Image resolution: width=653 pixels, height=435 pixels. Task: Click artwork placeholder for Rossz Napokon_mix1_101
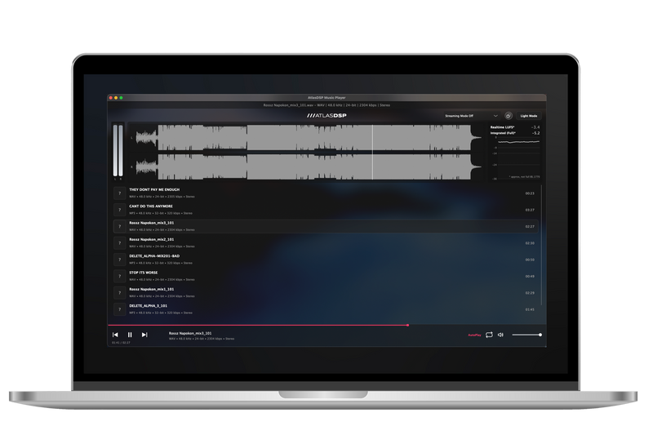tap(119, 293)
